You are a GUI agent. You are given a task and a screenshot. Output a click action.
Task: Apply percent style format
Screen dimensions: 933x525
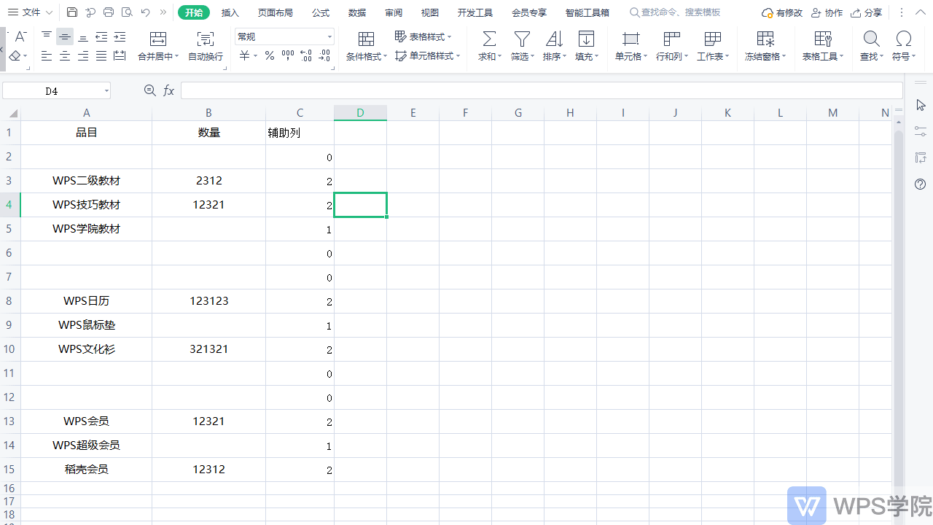coord(269,56)
